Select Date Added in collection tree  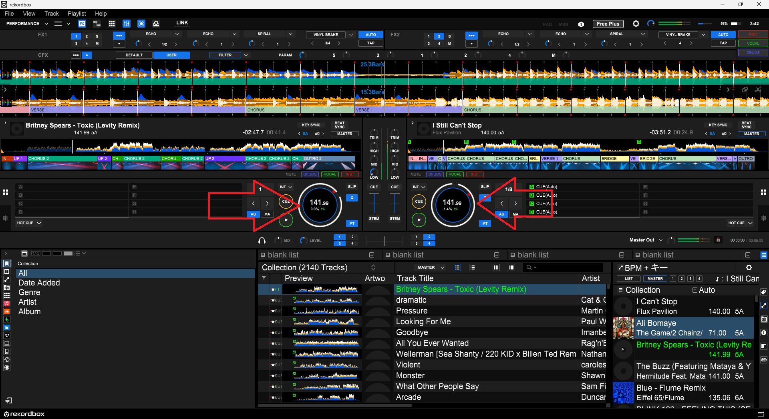pyautogui.click(x=39, y=283)
